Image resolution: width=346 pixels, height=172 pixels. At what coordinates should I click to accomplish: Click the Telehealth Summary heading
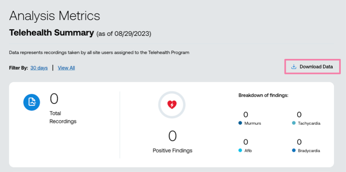(51, 33)
